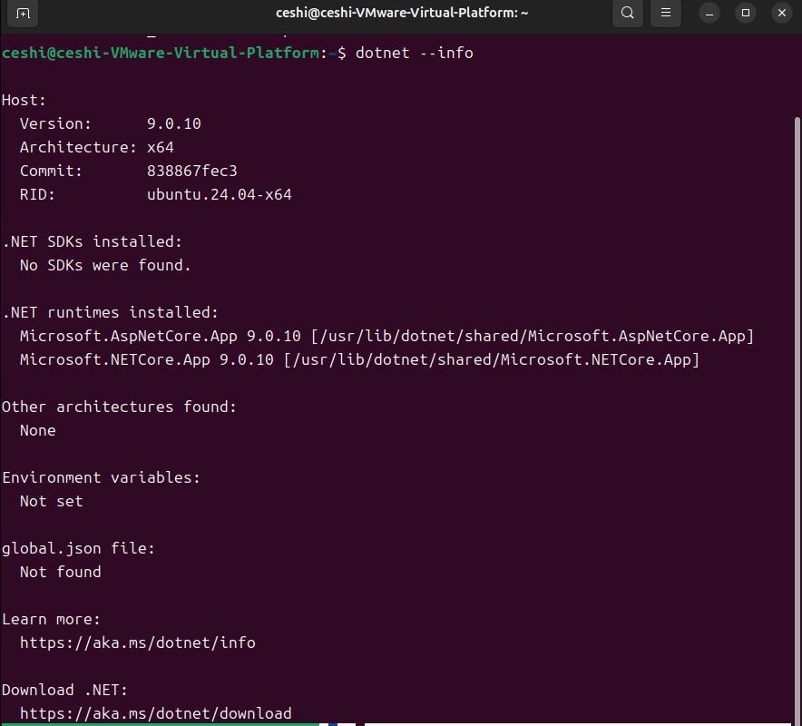The image size is (802, 726).
Task: Click the 'Host:' heading
Action: (x=24, y=100)
